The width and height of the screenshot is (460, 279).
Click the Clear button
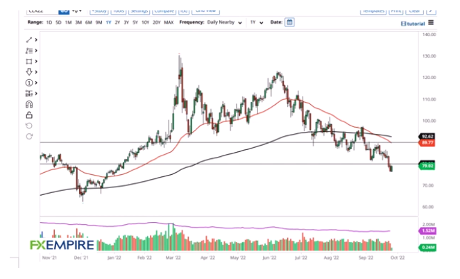point(414,11)
